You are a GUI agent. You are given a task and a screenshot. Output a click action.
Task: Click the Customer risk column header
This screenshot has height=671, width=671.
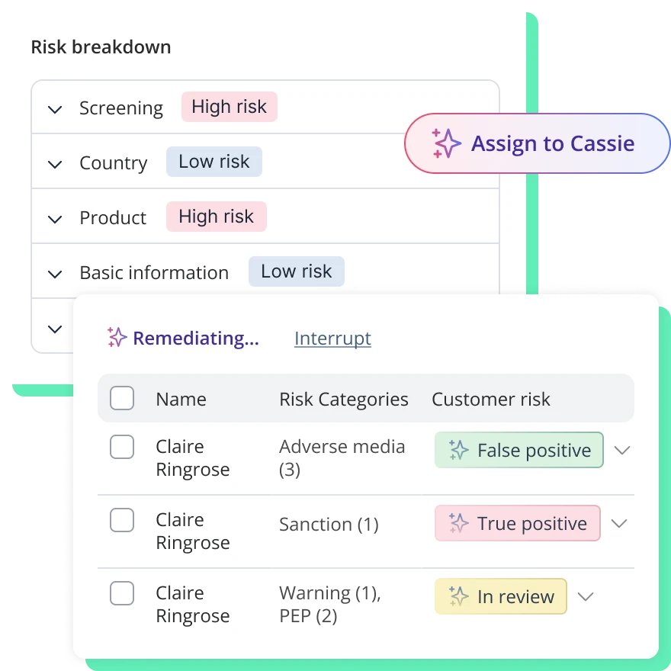(x=491, y=399)
